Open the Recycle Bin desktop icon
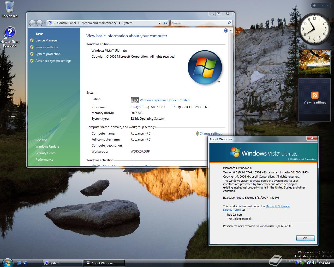This screenshot has height=267, width=334. (x=10, y=10)
